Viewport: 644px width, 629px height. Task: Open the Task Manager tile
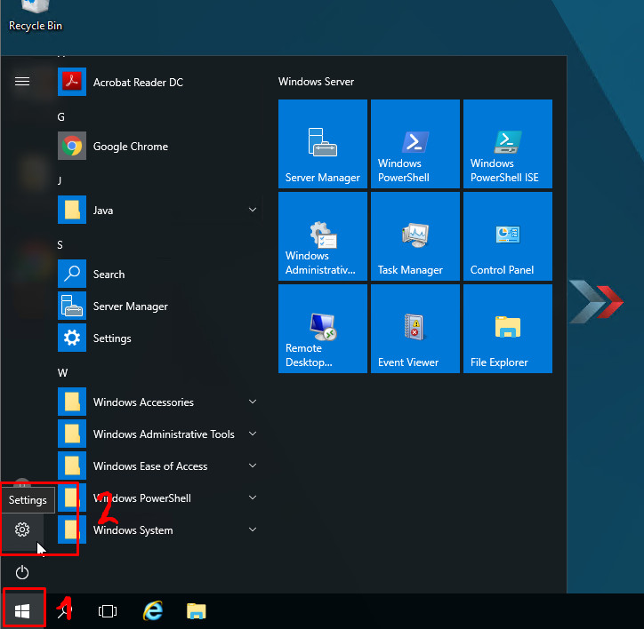(415, 236)
